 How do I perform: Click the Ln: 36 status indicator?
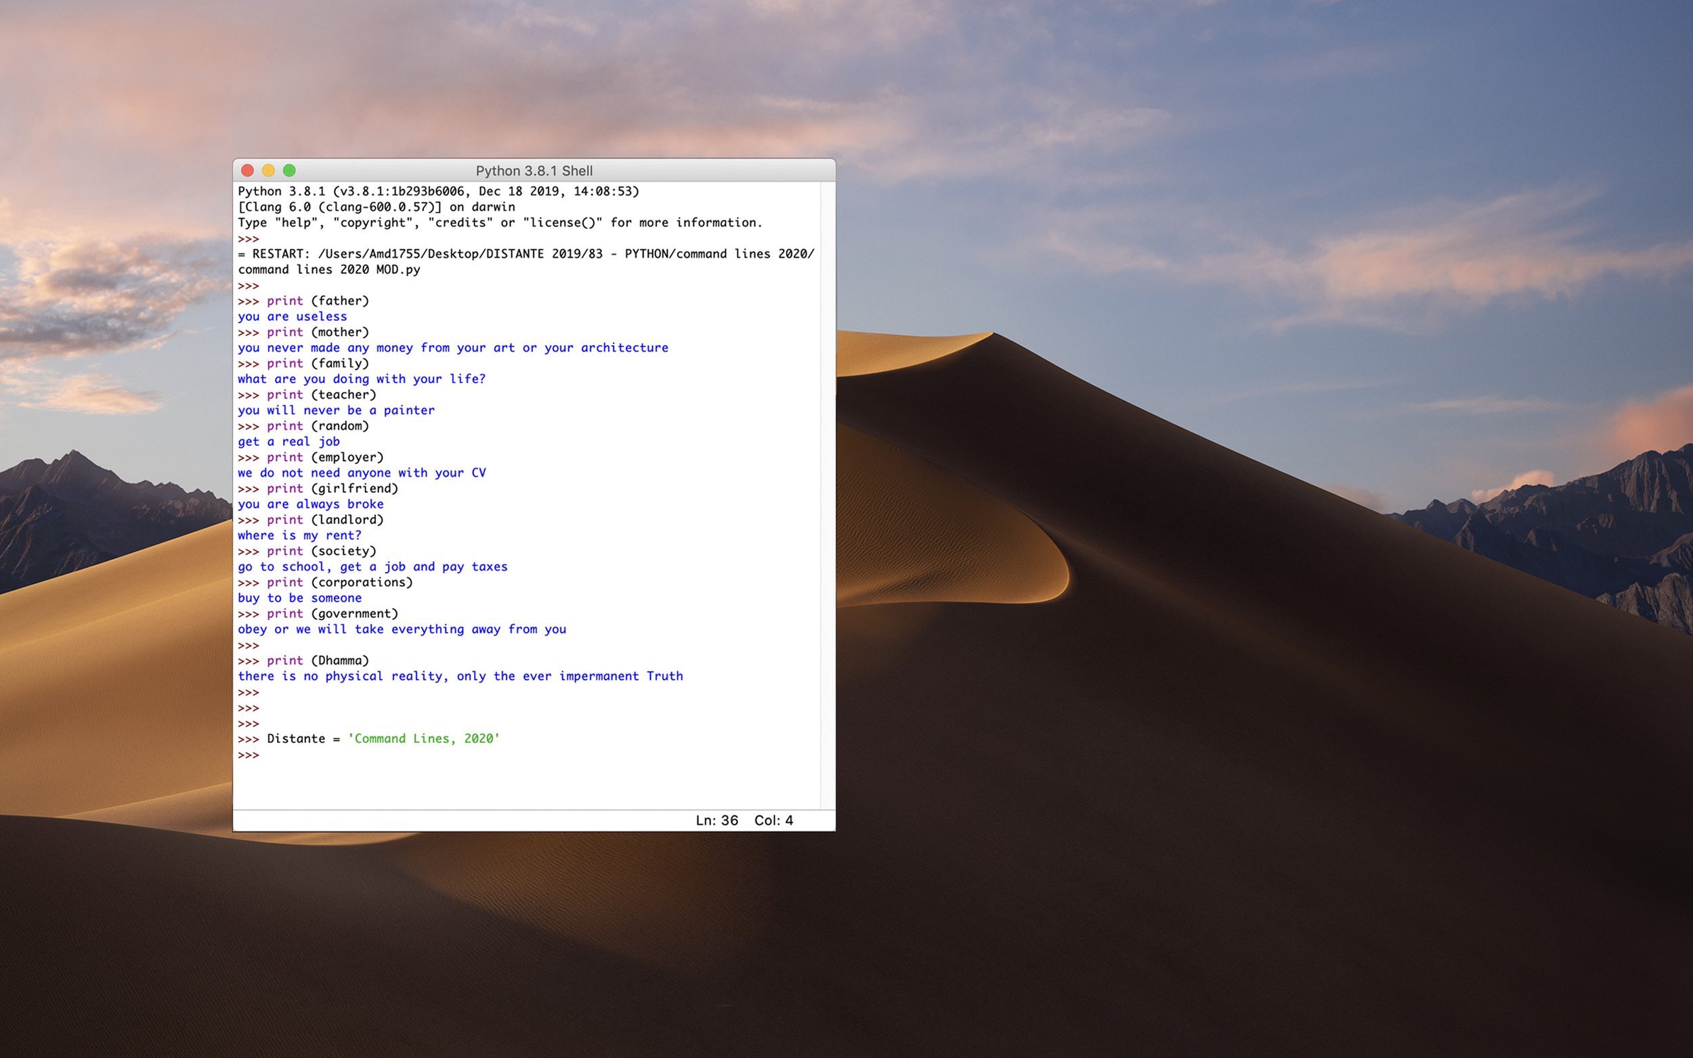[716, 820]
